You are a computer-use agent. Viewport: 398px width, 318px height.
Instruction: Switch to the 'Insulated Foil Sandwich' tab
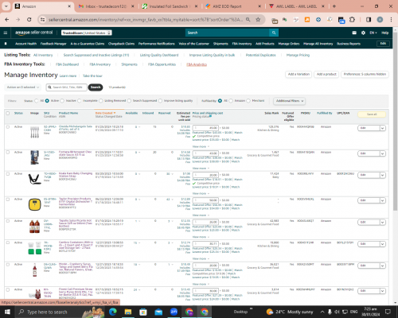pyautogui.click(x=169, y=6)
